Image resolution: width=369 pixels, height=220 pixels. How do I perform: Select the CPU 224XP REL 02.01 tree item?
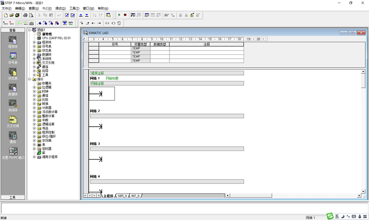tap(56, 38)
